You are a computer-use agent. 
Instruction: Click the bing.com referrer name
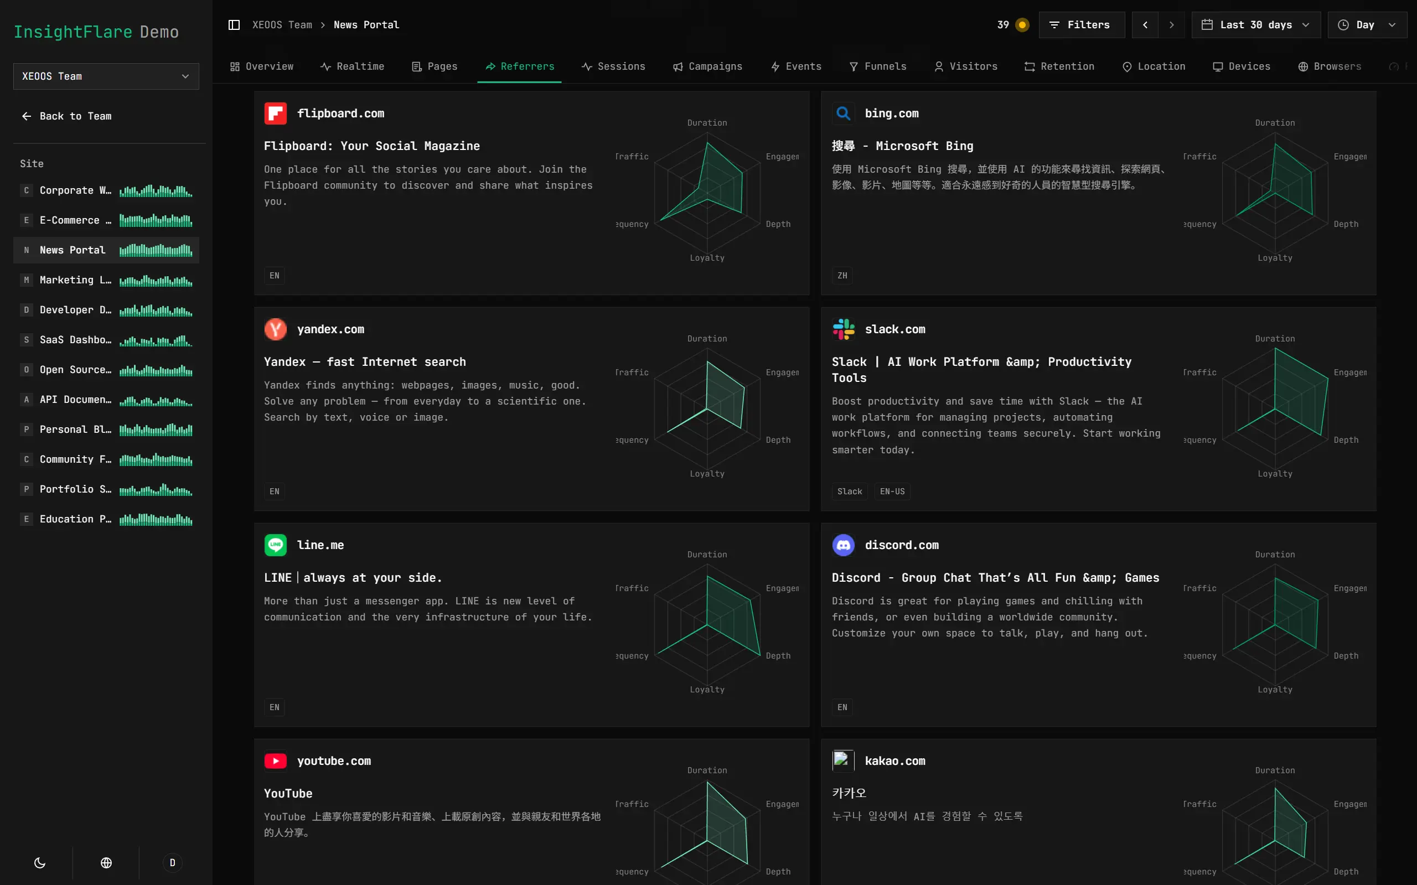(x=891, y=113)
